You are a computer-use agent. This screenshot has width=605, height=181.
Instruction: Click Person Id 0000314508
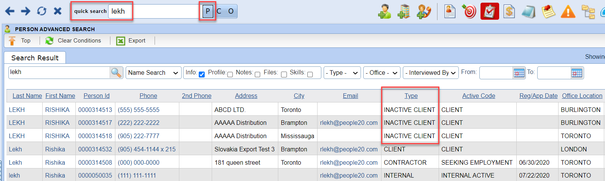point(95,162)
